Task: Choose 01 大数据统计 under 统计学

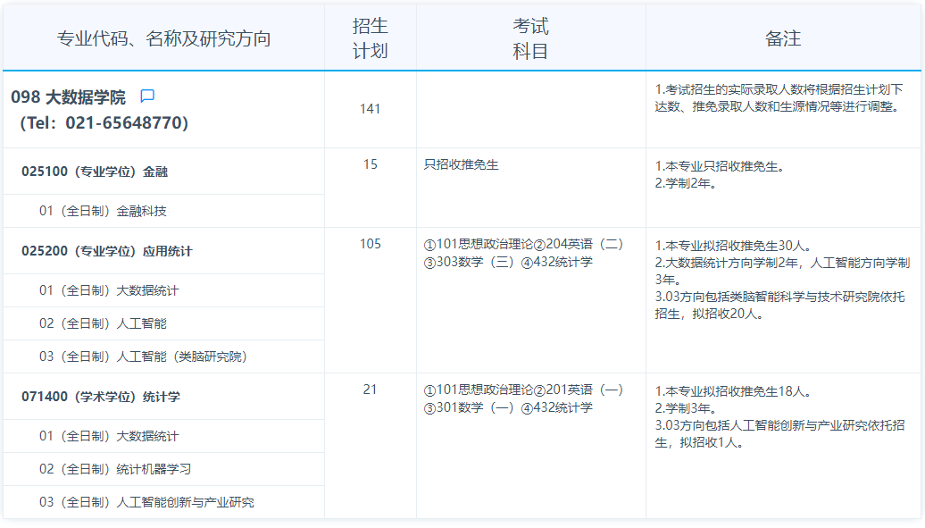Action: click(109, 436)
